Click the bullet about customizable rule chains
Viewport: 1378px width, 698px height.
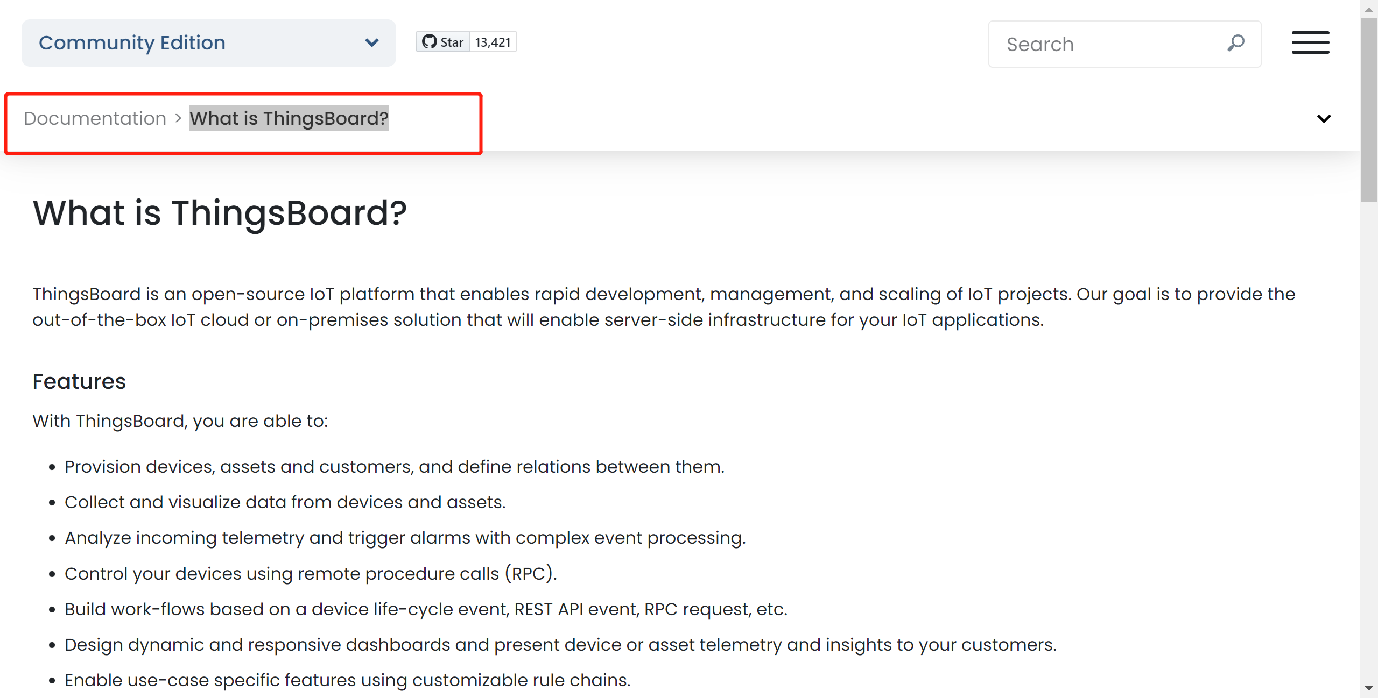[347, 680]
